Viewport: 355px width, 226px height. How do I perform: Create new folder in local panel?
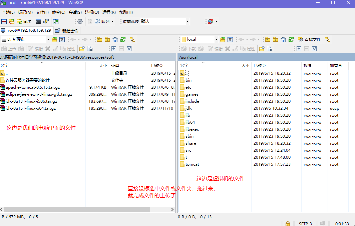[82, 49]
